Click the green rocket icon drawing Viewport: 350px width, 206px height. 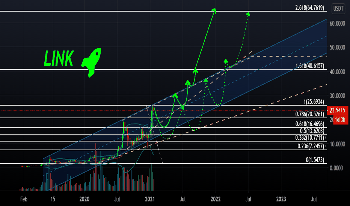click(91, 62)
